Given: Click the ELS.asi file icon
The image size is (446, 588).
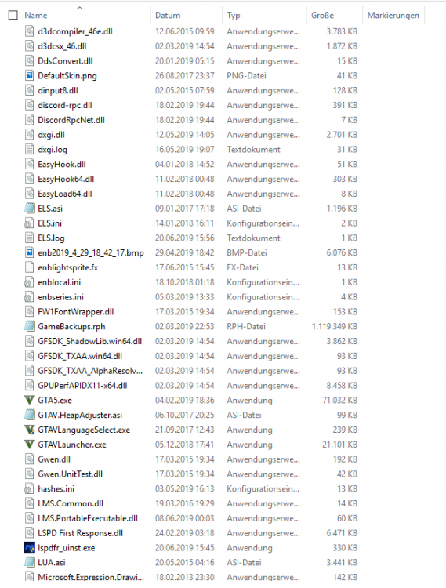Looking at the screenshot, I should pos(29,209).
